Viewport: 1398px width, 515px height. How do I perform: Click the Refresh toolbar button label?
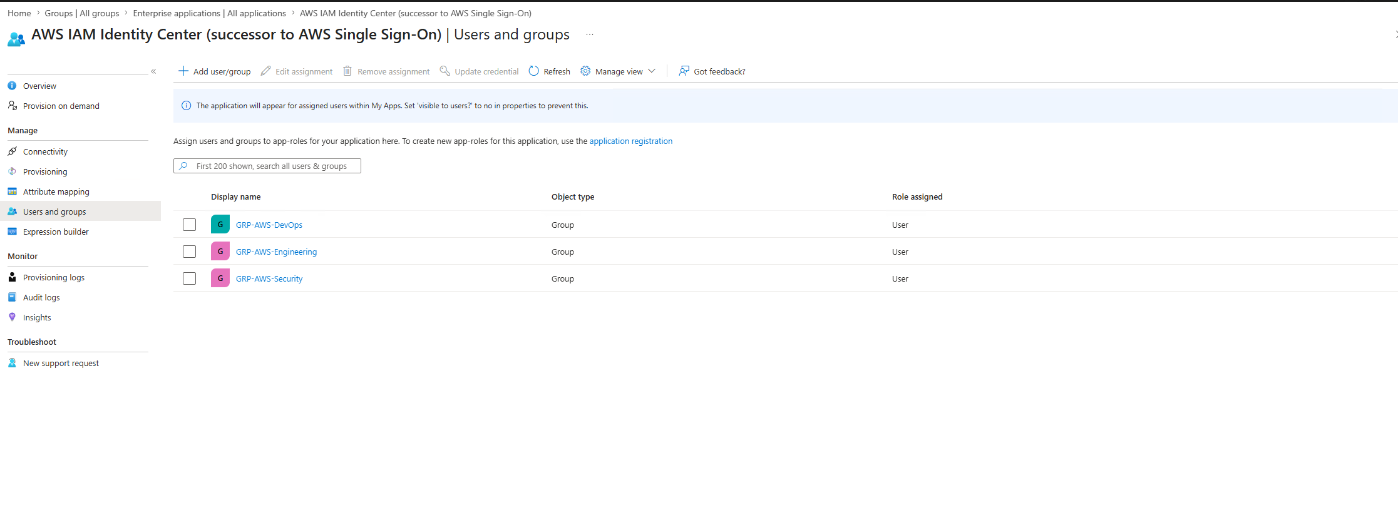tap(557, 71)
